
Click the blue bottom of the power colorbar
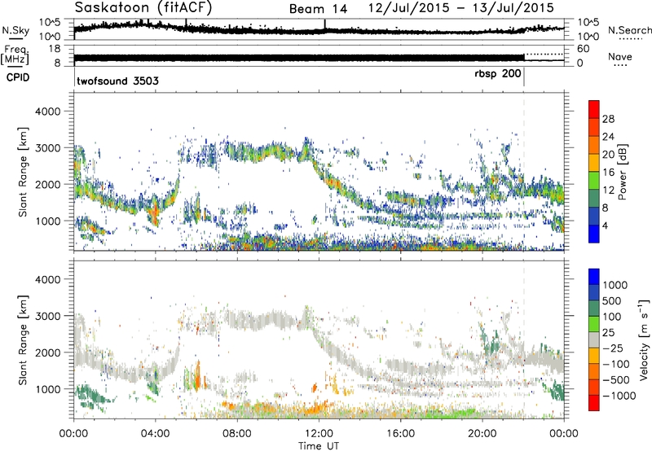[594, 234]
